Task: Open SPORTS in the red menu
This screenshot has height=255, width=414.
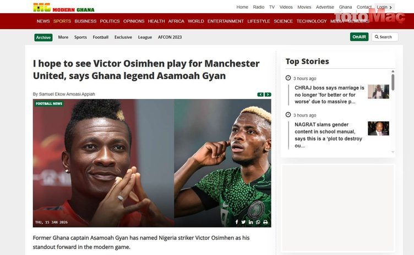Action: pyautogui.click(x=62, y=21)
